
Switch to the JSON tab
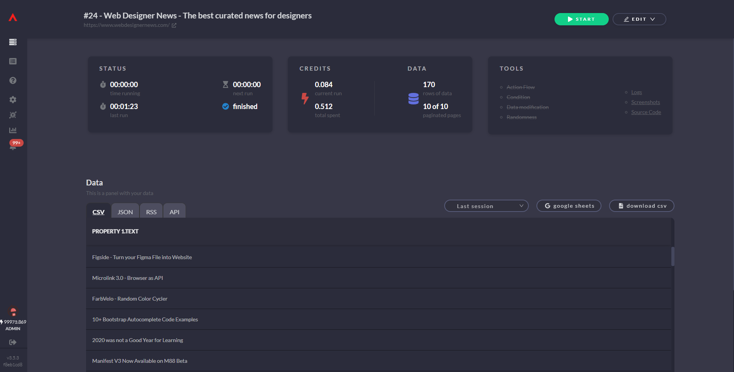point(125,212)
